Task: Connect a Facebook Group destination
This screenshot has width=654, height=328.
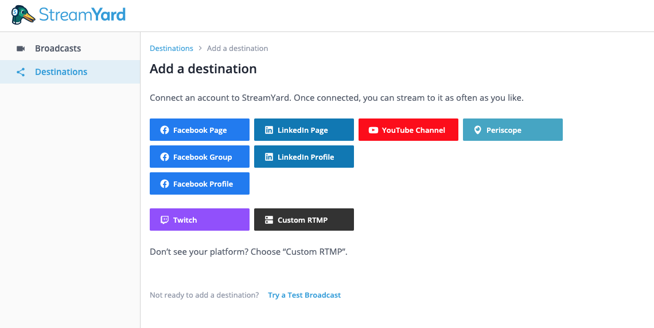Action: point(200,157)
